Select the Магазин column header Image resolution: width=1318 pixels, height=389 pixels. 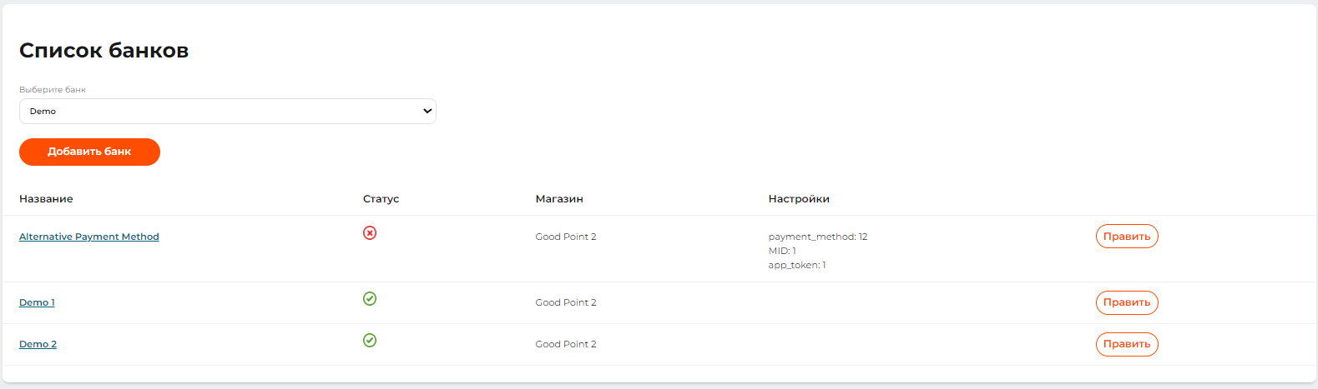[x=559, y=199]
